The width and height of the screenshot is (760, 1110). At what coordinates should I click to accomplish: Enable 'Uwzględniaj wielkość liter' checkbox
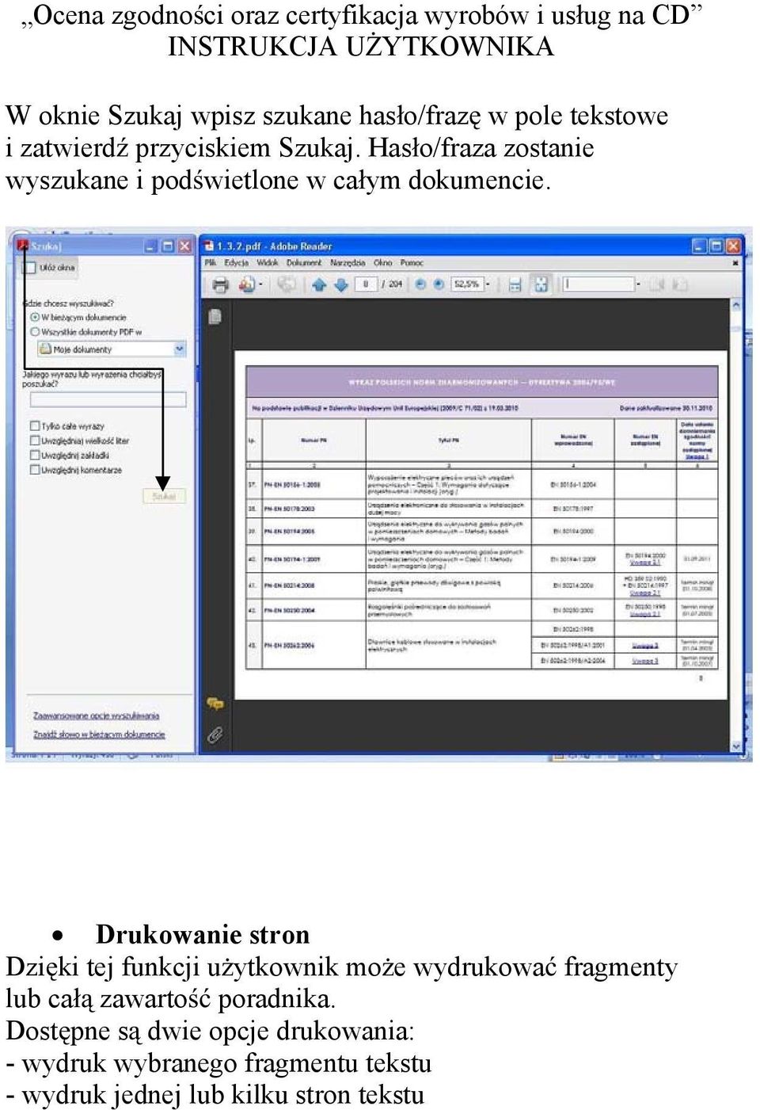click(x=35, y=441)
